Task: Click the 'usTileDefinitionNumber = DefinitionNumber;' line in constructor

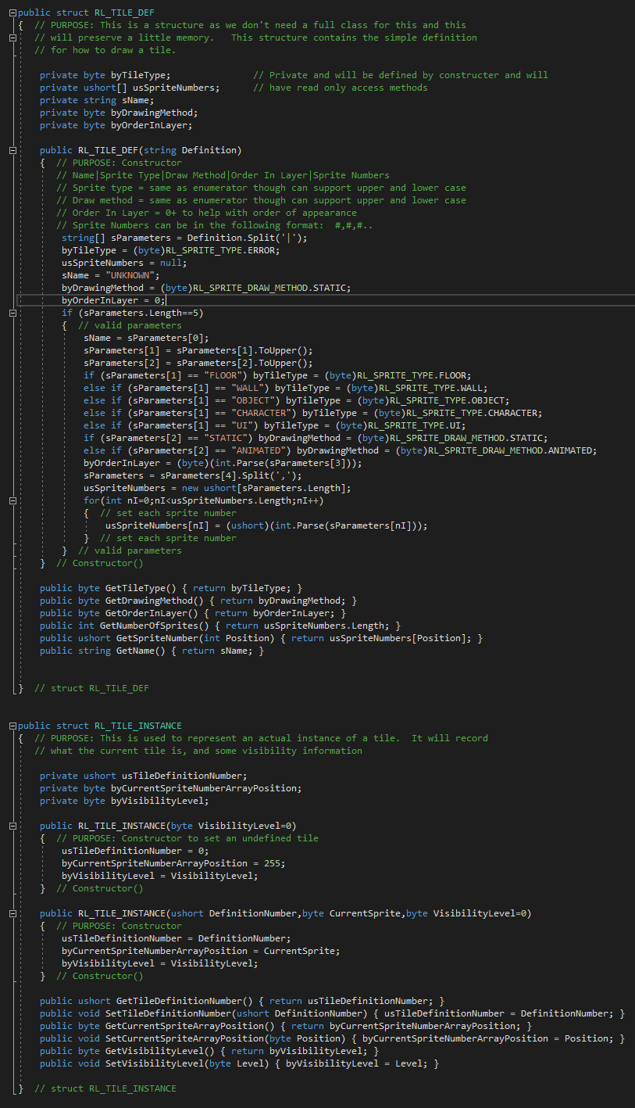Action: (177, 938)
